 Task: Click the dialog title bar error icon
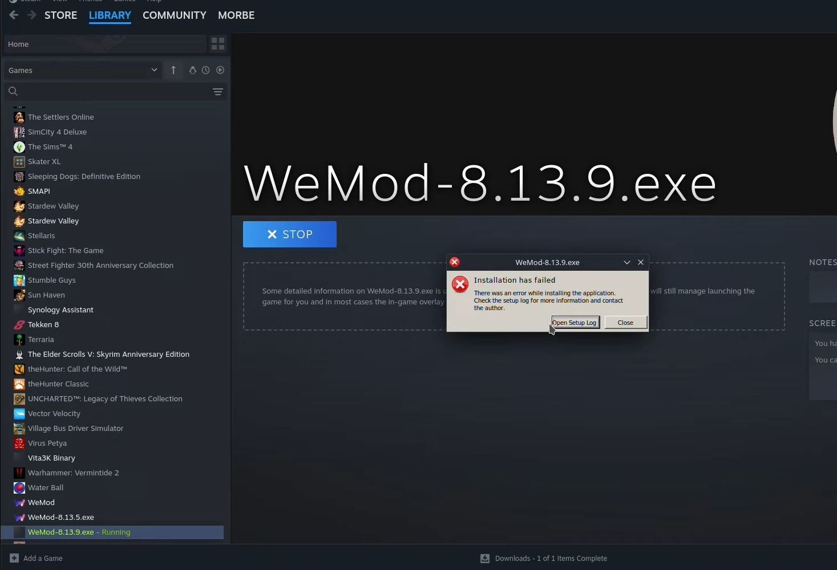pyautogui.click(x=455, y=262)
